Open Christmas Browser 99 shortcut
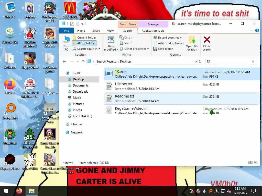 coord(30,138)
